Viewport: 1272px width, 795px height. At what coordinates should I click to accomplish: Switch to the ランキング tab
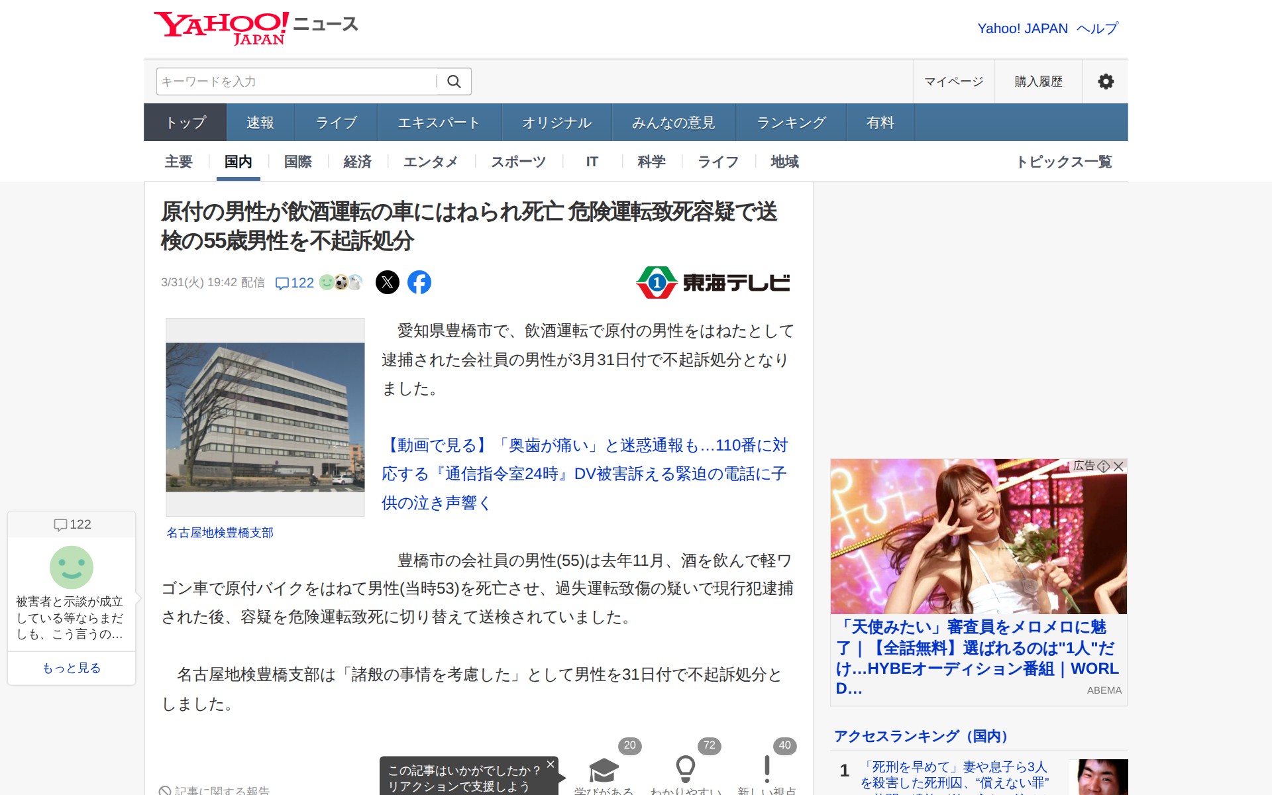[x=791, y=123]
